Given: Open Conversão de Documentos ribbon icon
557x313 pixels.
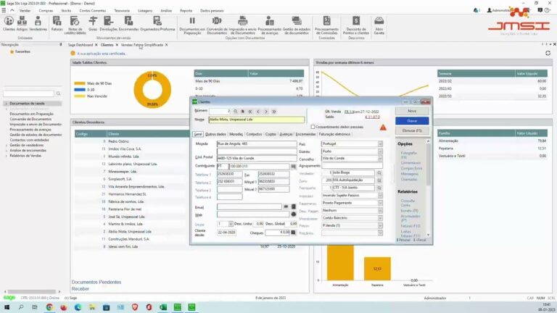Looking at the screenshot, I should 217,25.
